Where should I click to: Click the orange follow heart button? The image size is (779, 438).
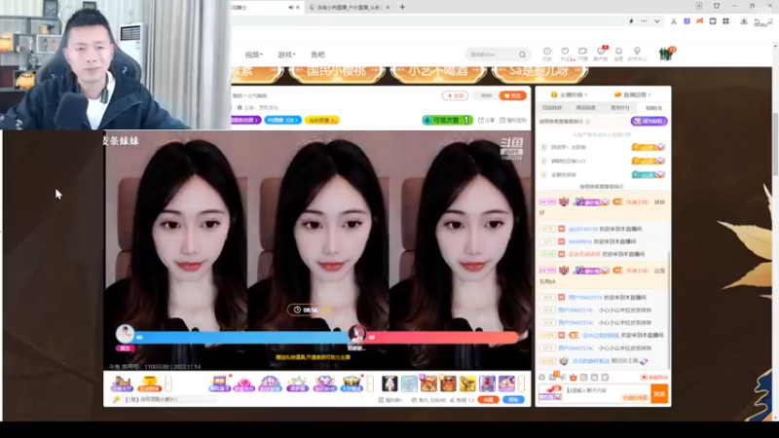[513, 95]
